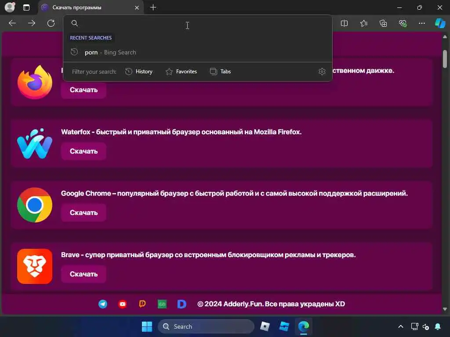Open the Copilot sidebar
The image size is (450, 337).
[x=440, y=23]
